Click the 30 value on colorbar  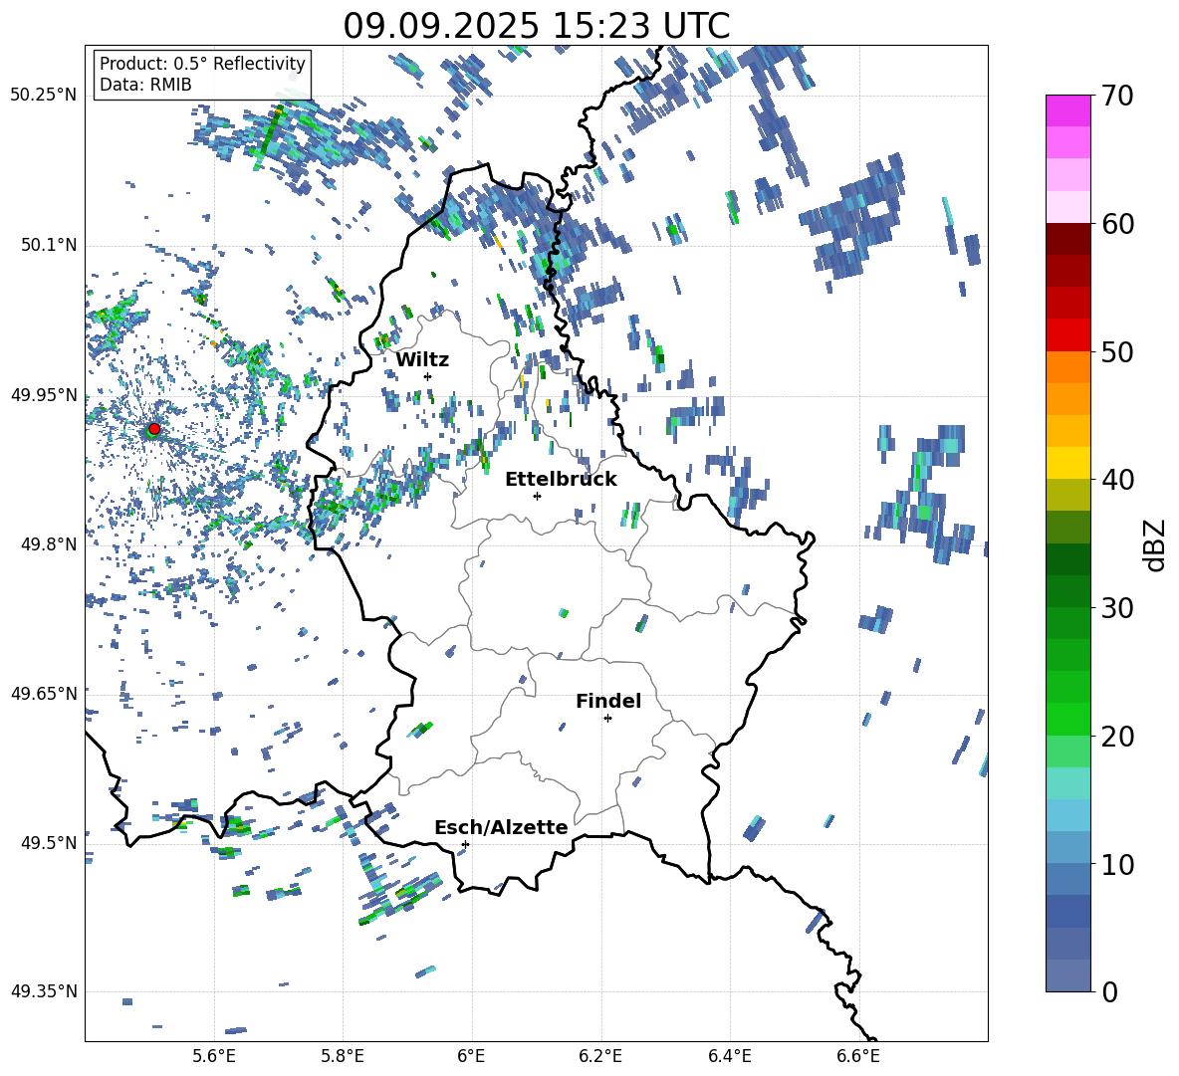(x=1117, y=608)
